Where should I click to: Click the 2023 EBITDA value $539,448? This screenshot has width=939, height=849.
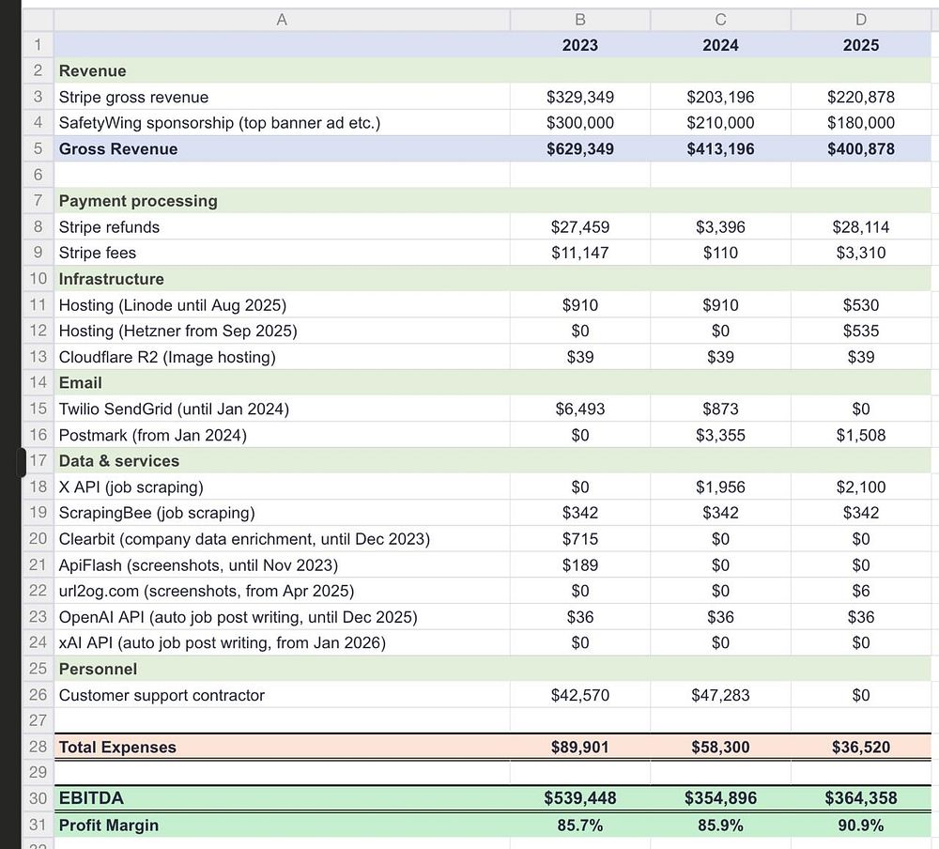pyautogui.click(x=579, y=798)
